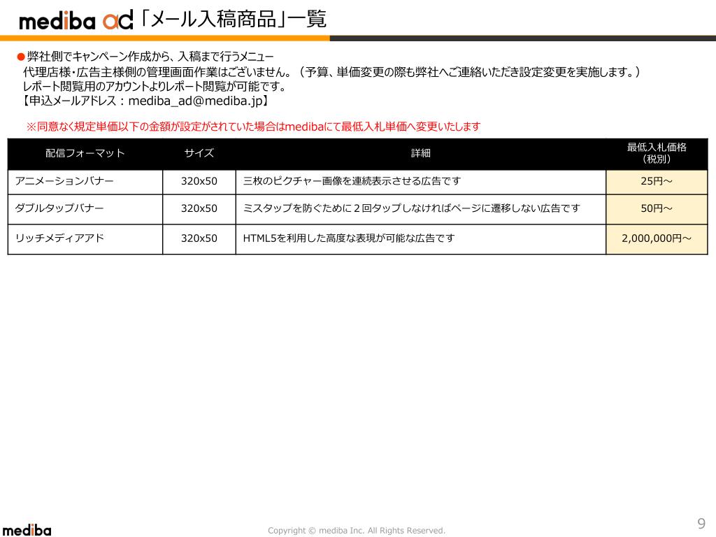Click the サイズ column header
The width and height of the screenshot is (716, 537).
pos(199,153)
